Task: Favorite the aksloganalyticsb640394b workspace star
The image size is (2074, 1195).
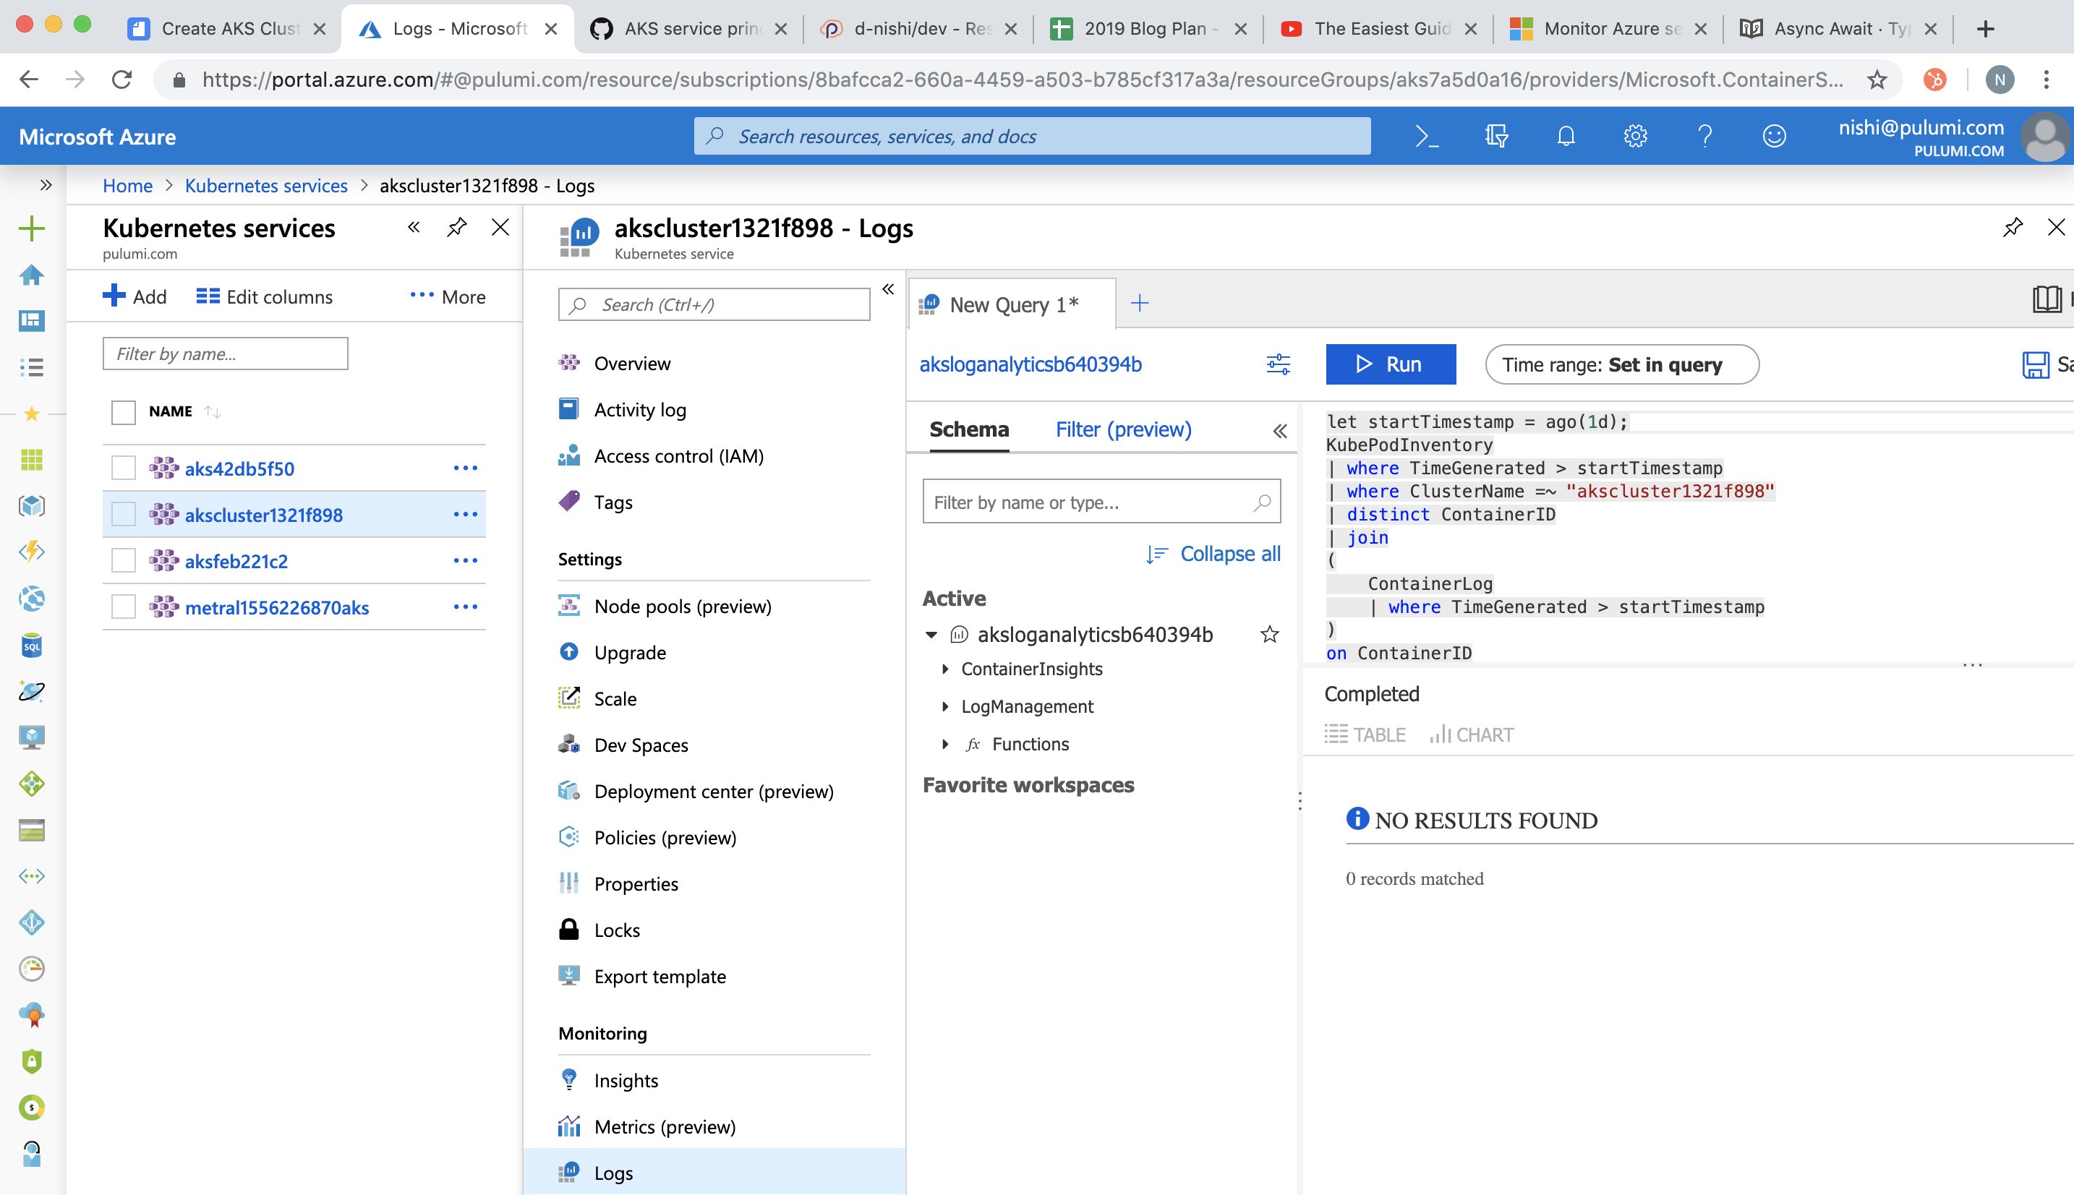Action: [x=1269, y=635]
